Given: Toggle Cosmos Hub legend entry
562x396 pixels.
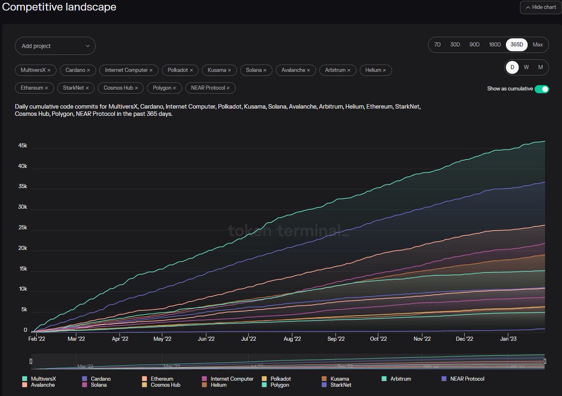Looking at the screenshot, I should 160,385.
